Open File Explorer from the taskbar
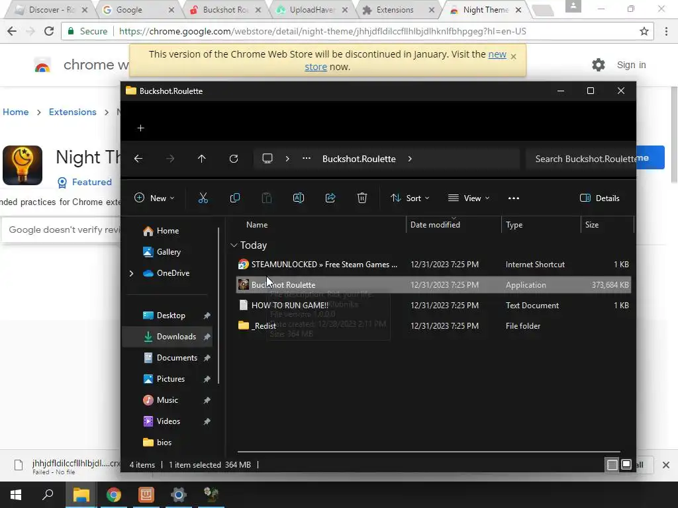Screen dimensions: 678x508 81,495
